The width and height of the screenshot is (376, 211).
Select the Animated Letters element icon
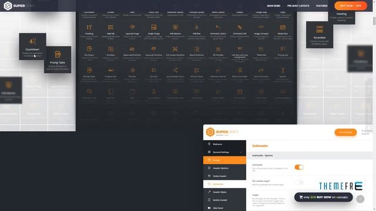click(218, 27)
